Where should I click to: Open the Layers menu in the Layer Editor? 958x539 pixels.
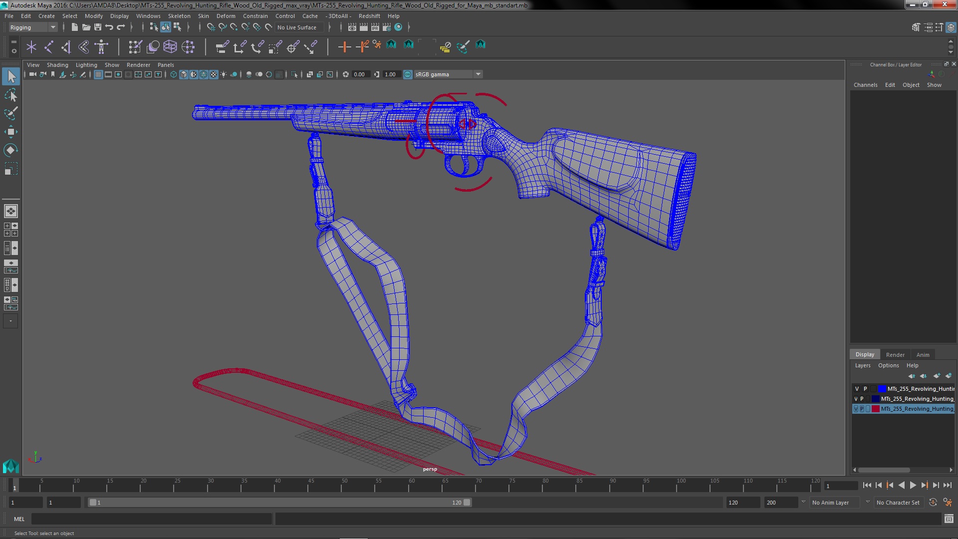862,365
